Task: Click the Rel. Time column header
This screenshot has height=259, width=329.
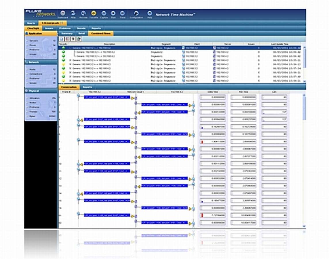Action: coord(244,92)
